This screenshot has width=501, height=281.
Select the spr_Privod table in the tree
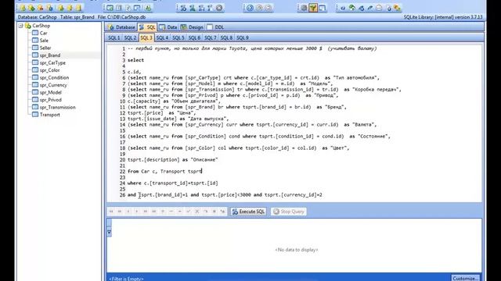(x=50, y=100)
